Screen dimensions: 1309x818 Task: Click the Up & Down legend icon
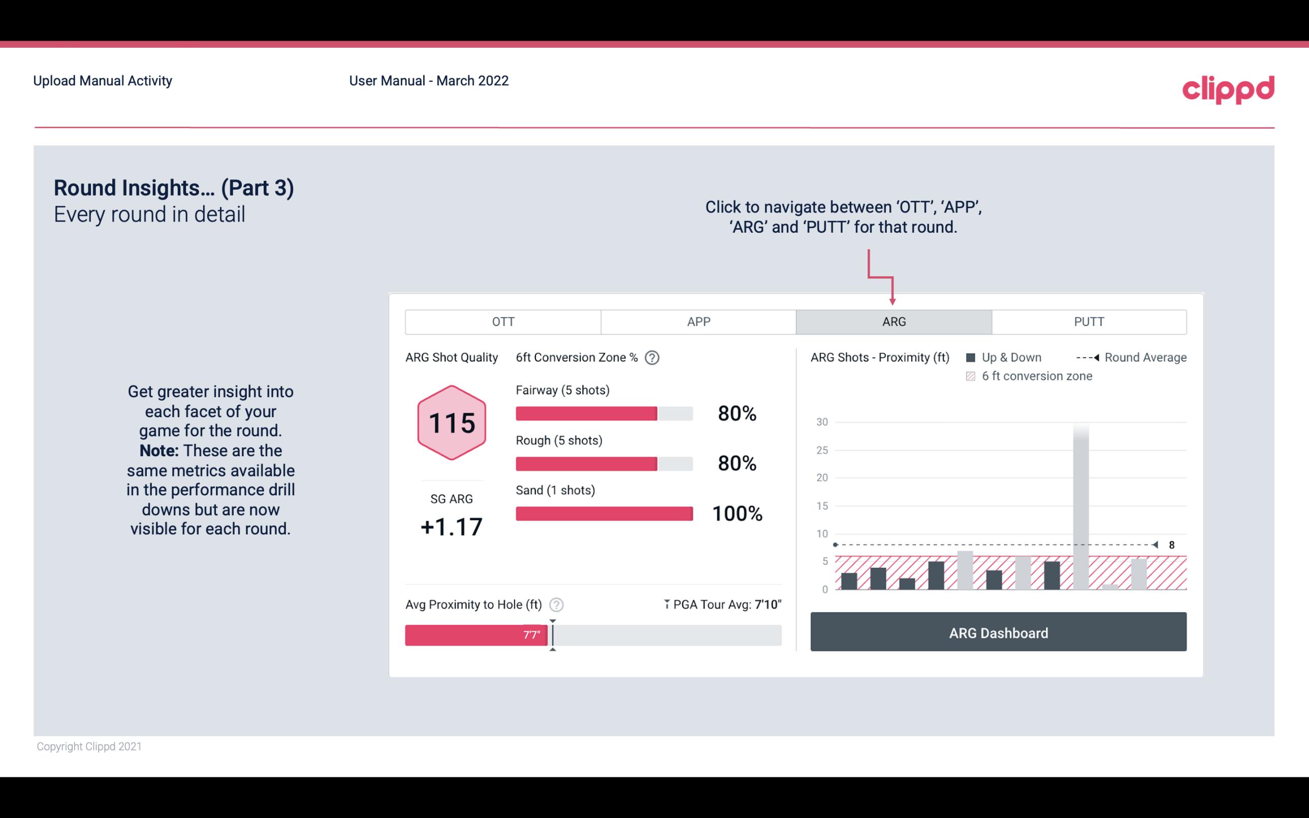pos(974,356)
